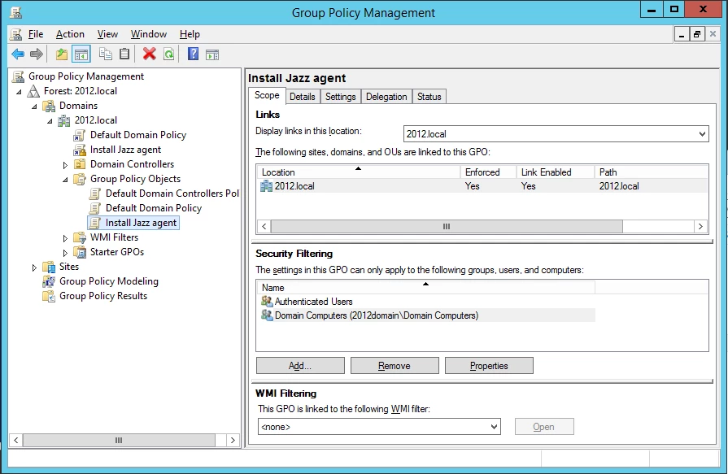This screenshot has height=474, width=728.
Task: Open the WMI filter dropdown
Action: (494, 427)
